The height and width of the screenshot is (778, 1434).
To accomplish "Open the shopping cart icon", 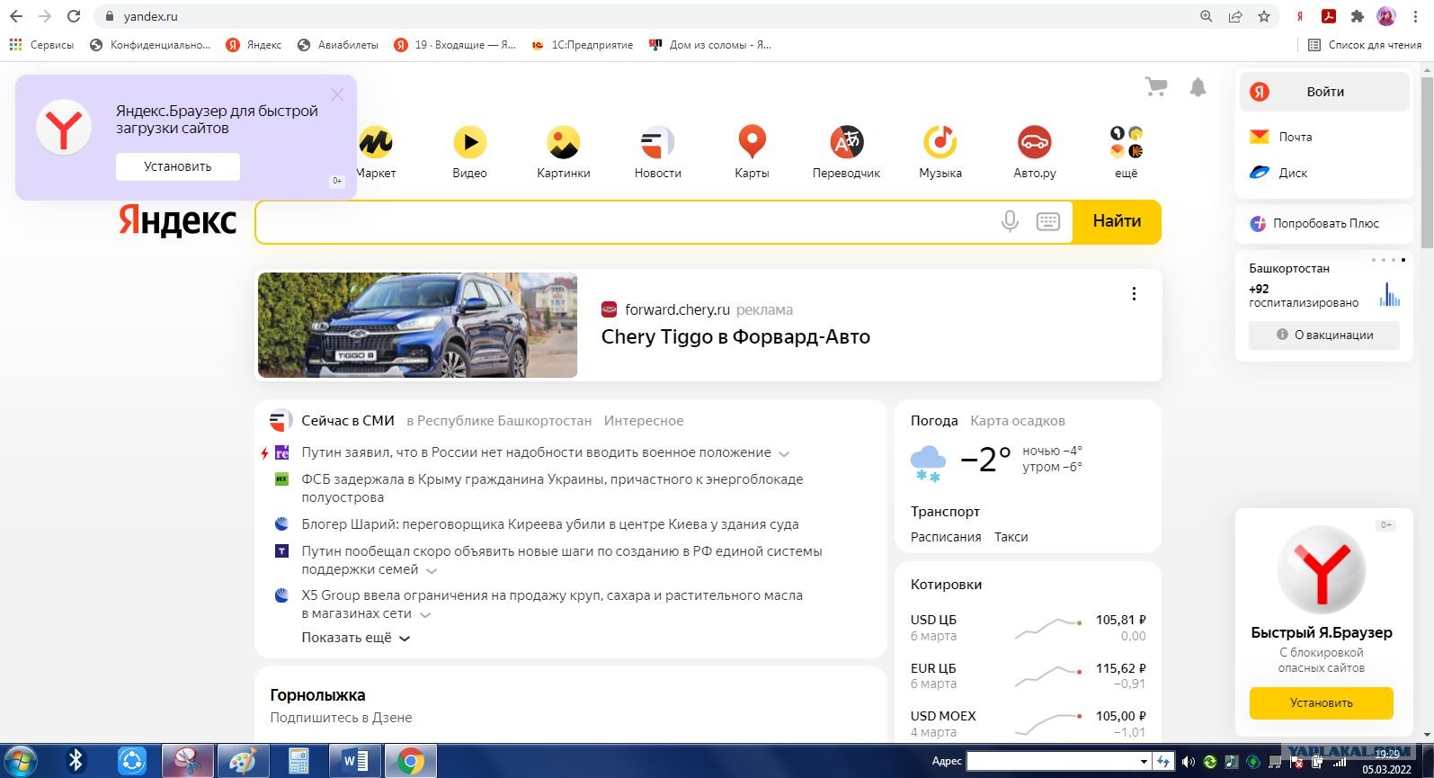I will 1156,86.
